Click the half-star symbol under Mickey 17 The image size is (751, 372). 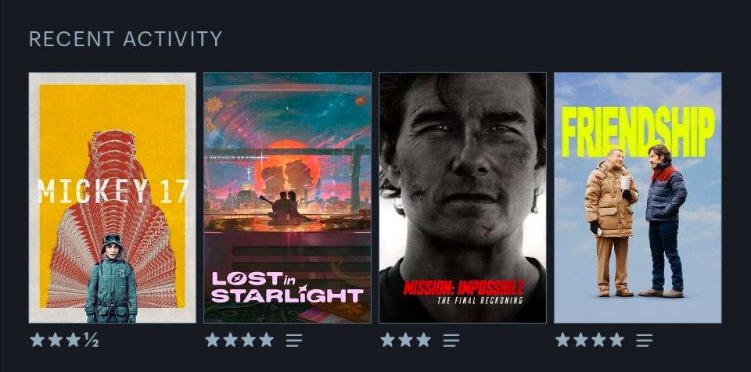point(91,340)
